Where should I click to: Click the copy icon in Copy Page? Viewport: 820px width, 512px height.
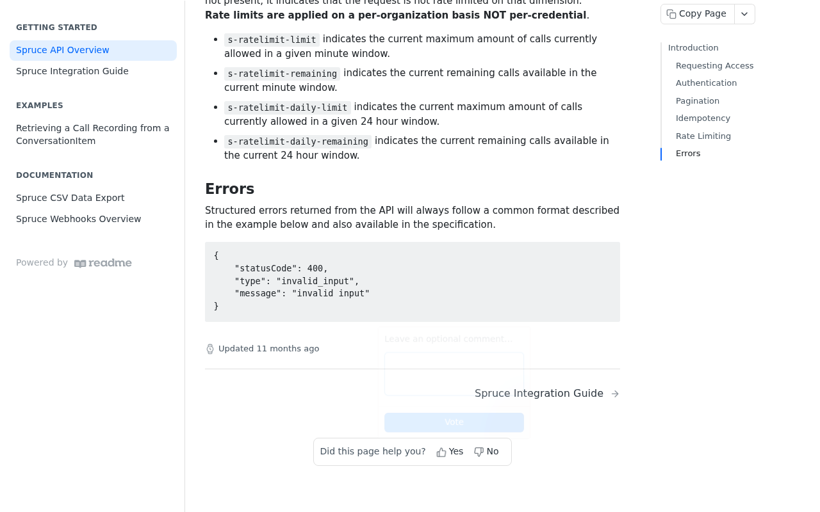coord(671,14)
